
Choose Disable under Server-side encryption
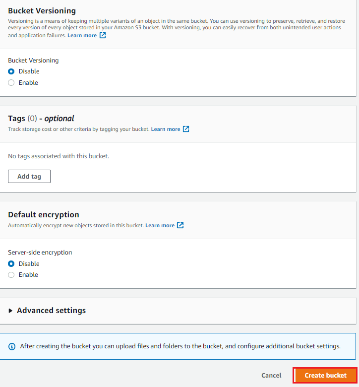(x=11, y=264)
